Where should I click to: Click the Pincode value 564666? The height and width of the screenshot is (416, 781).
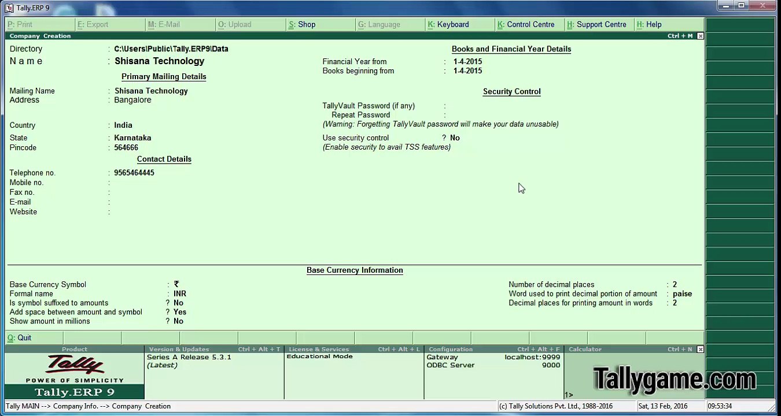tap(126, 147)
